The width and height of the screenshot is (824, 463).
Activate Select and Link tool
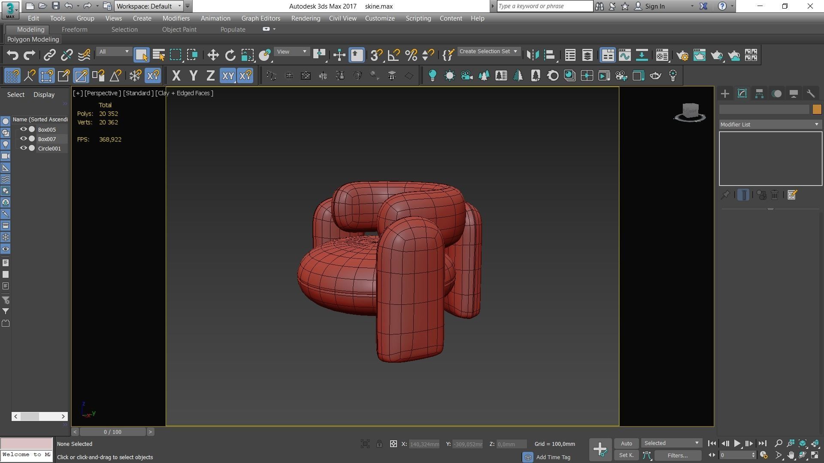click(50, 55)
